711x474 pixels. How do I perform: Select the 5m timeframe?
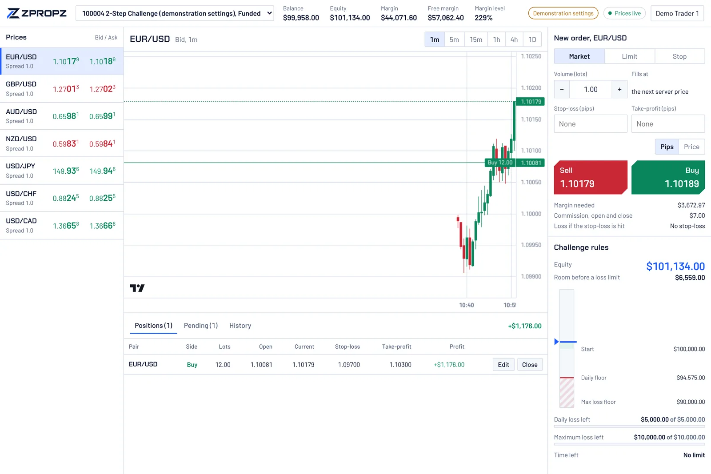point(454,40)
